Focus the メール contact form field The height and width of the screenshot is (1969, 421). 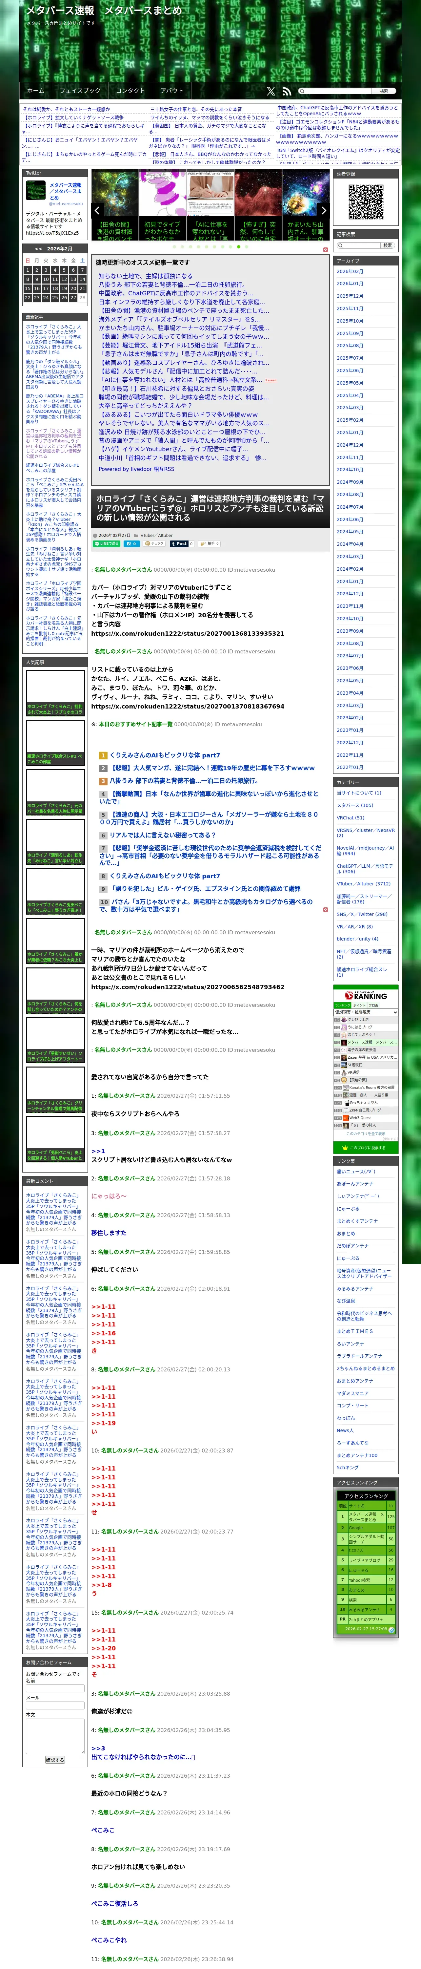coord(55,1705)
